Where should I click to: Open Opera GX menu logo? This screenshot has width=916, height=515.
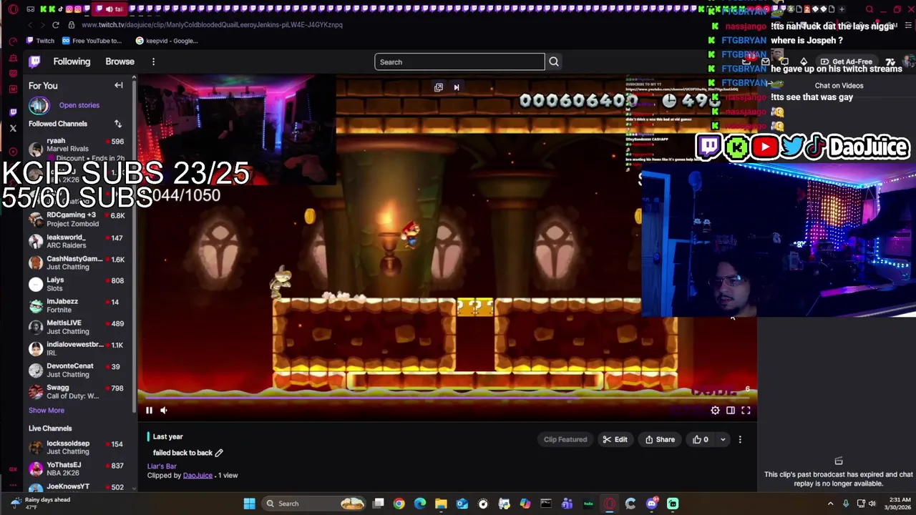click(x=13, y=9)
